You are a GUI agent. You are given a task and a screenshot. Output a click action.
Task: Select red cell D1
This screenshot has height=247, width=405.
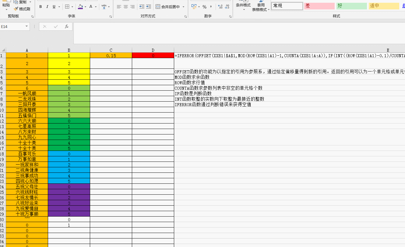[153, 56]
